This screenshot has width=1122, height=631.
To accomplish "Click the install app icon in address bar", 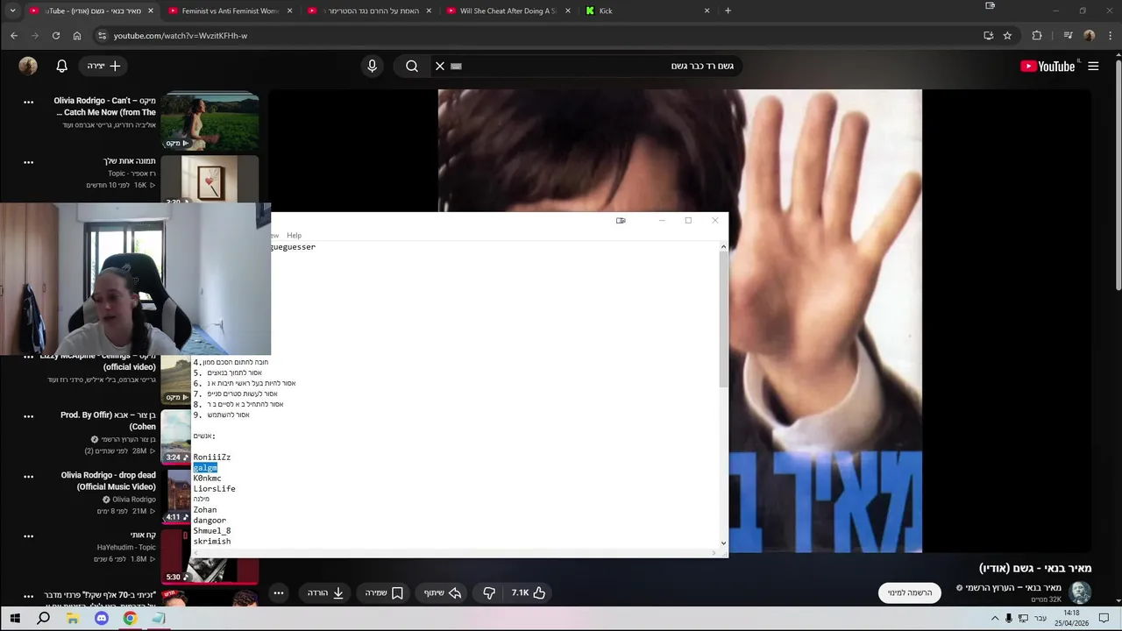I will coord(988,36).
